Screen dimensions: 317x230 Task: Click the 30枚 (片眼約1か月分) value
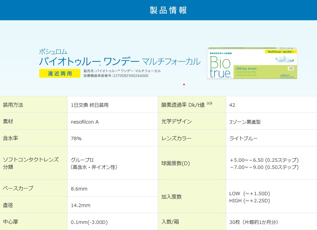(x=253, y=222)
